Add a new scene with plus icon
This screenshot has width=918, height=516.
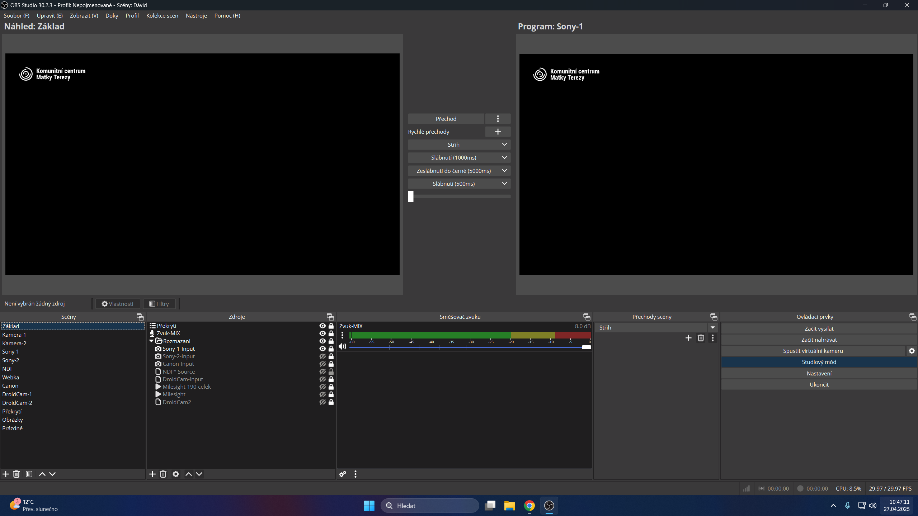6,474
